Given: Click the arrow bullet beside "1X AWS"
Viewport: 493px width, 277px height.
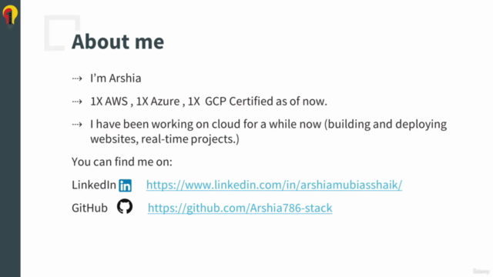Looking at the screenshot, I should (77, 102).
